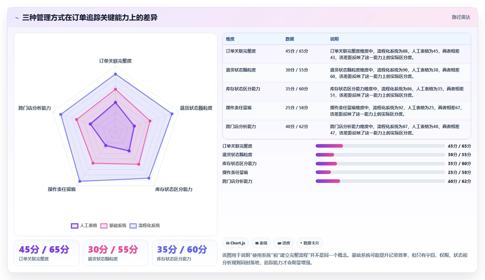Click the 流程化系统 blue legend swatch
The height and width of the screenshot is (280, 485).
133,226
